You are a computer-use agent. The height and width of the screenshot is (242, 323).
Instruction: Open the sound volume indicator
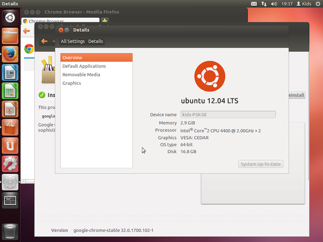(x=274, y=4)
